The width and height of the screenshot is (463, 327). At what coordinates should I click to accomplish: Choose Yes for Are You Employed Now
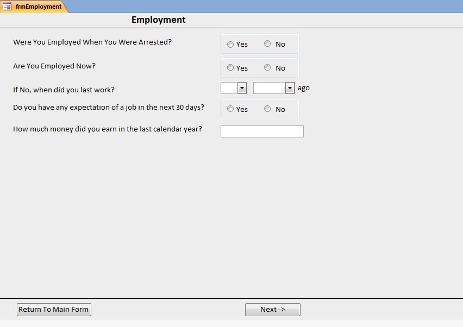coord(230,67)
